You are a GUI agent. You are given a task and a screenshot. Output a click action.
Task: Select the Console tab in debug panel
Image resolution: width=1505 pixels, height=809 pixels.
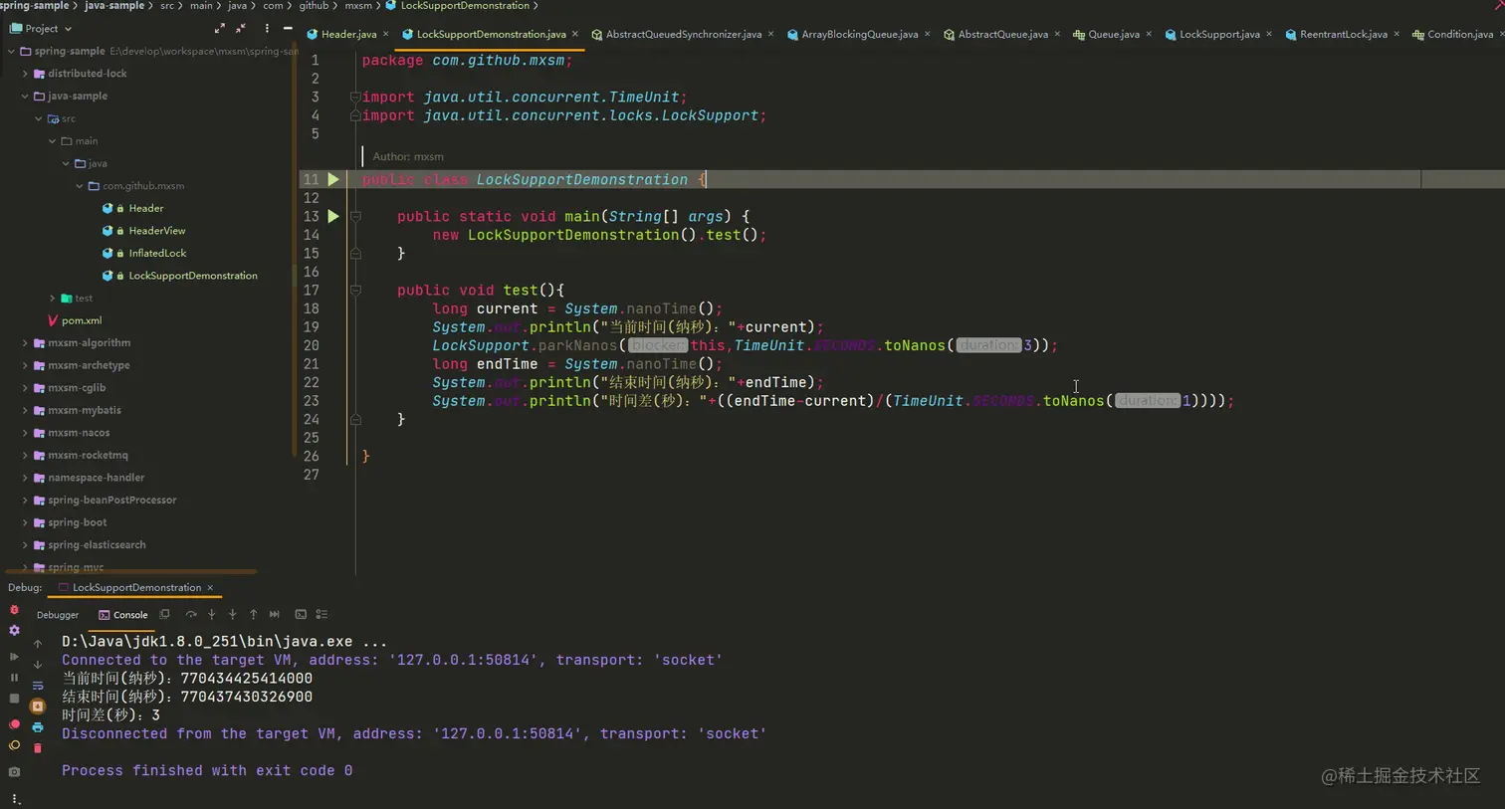(x=123, y=615)
